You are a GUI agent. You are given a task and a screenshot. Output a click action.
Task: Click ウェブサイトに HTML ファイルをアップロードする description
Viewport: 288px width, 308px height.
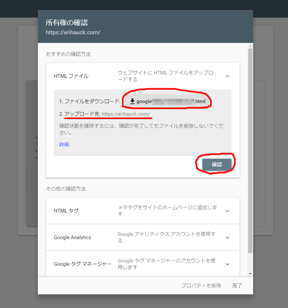[165, 76]
